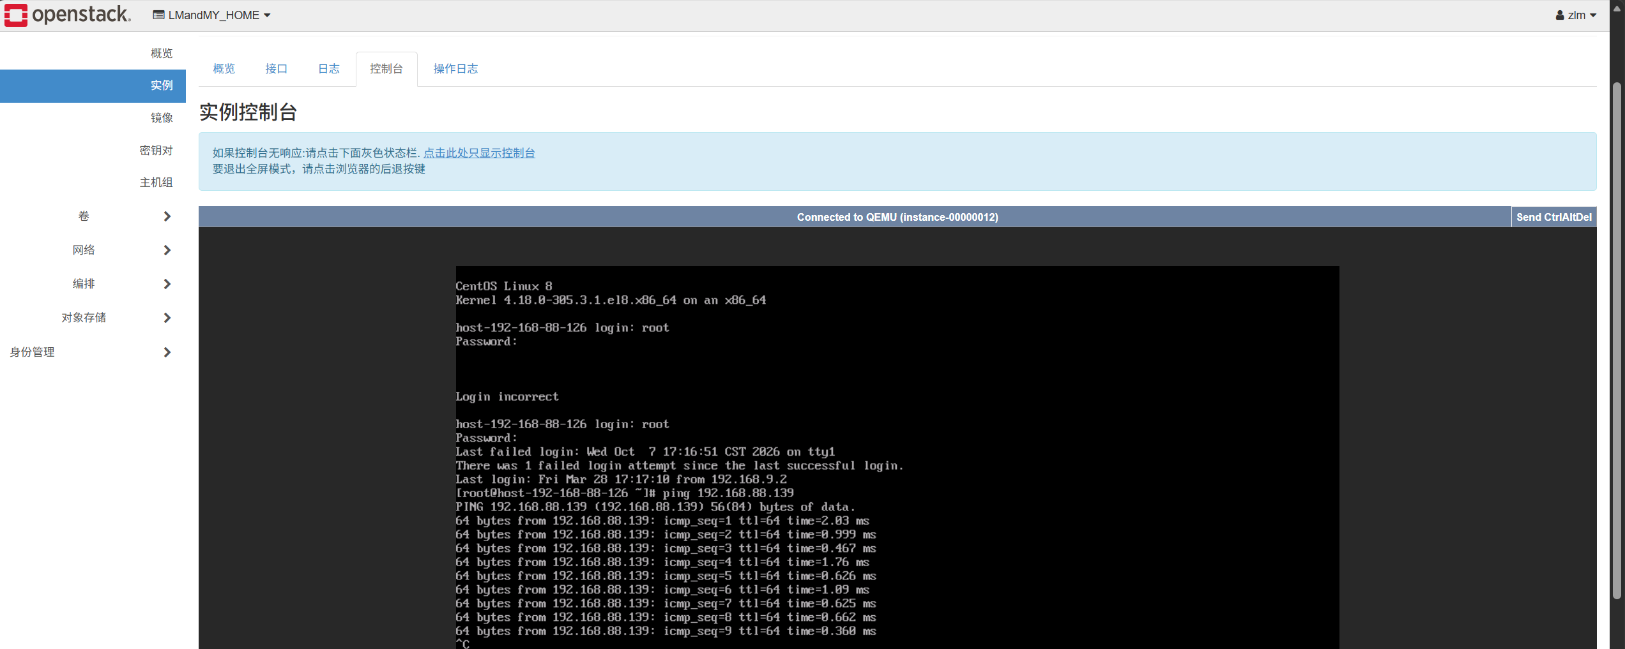The height and width of the screenshot is (649, 1625).
Task: Click the 'Last failed login' console line
Action: (x=645, y=452)
